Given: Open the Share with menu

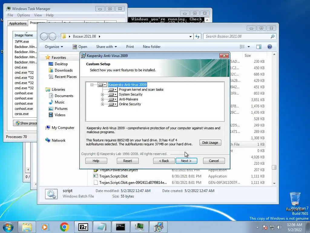Looking at the screenshot, I should click(x=106, y=47).
